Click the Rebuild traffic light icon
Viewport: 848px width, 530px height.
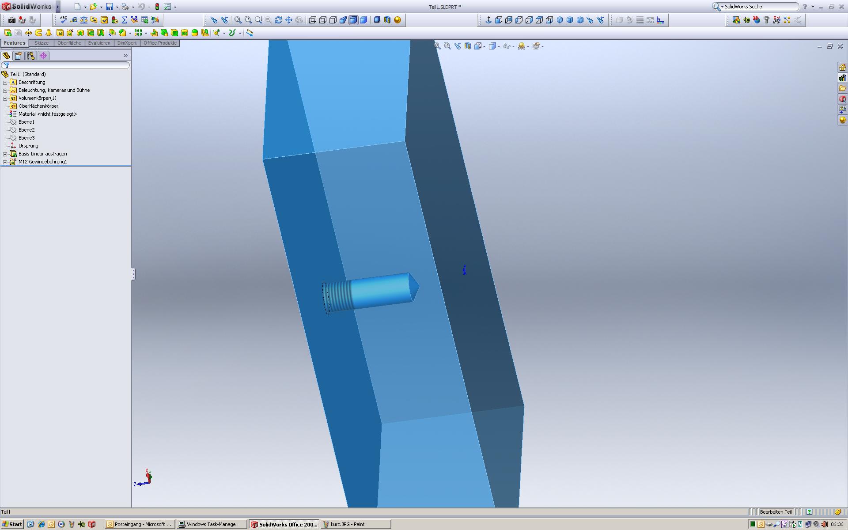click(x=157, y=7)
